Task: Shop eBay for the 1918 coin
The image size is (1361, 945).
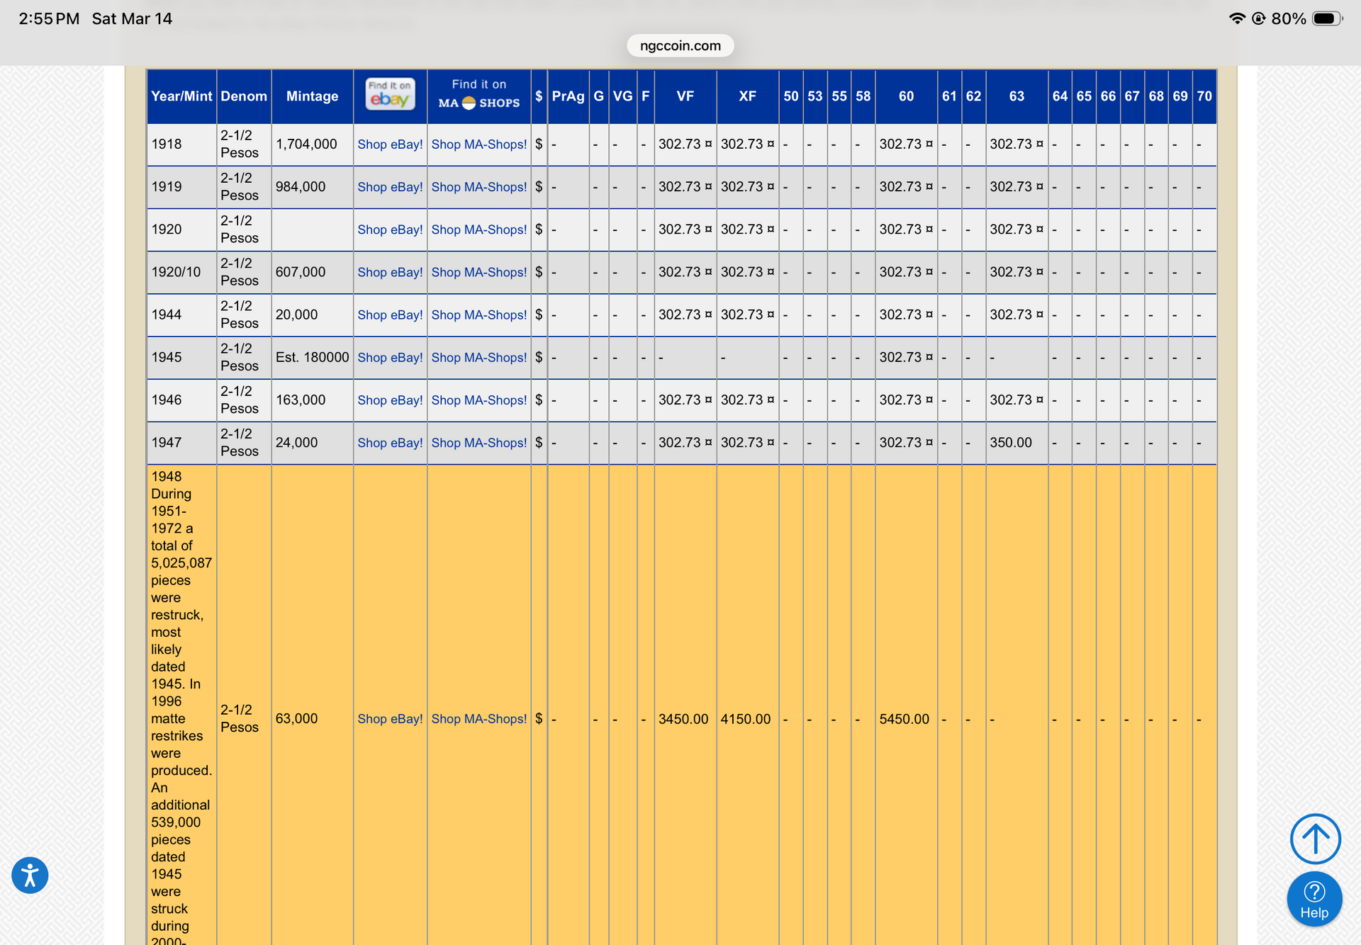Action: [390, 145]
